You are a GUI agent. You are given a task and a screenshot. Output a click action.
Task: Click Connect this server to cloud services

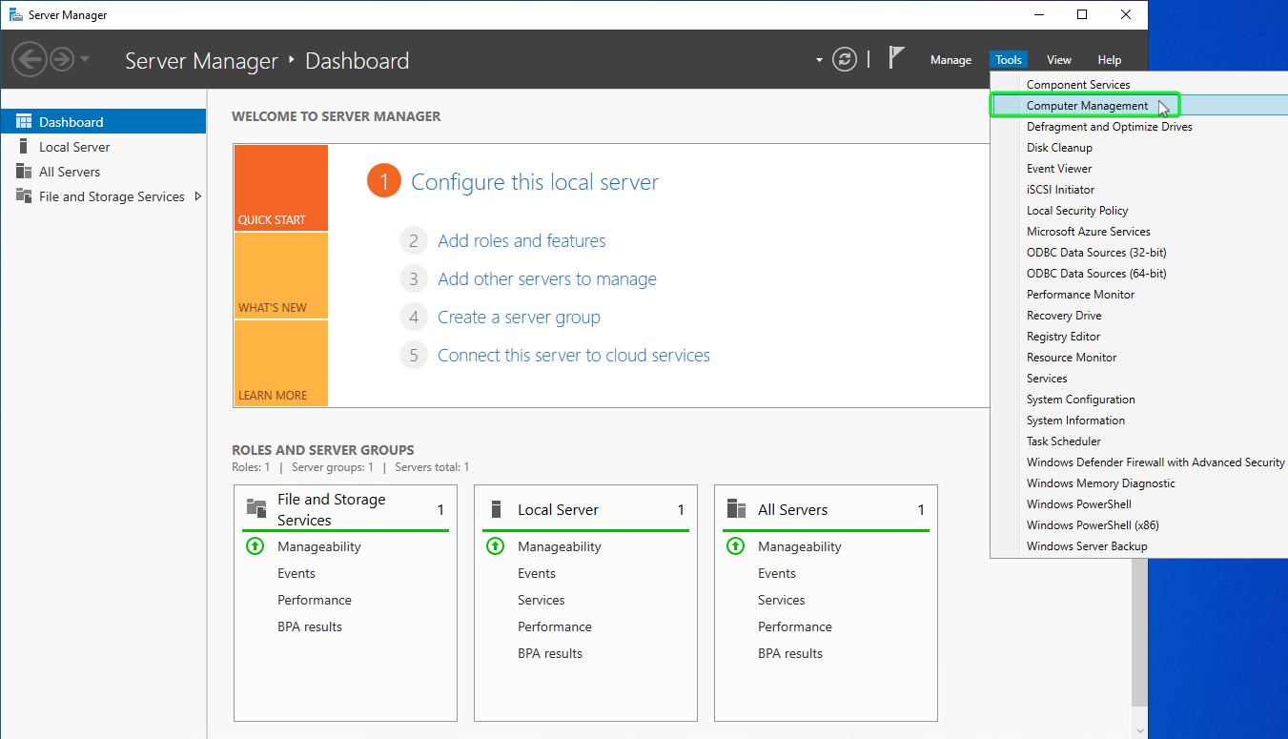pyautogui.click(x=574, y=356)
